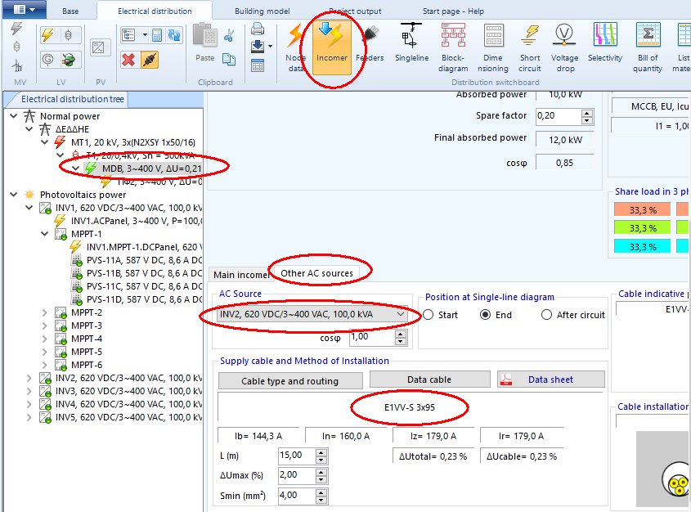Select the Incomer tool in the ribbon
The width and height of the screenshot is (691, 512).
pos(331,47)
